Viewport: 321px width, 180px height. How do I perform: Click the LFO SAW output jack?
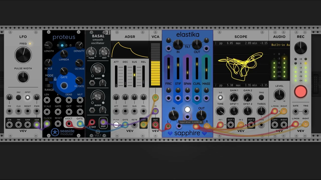point(28,124)
